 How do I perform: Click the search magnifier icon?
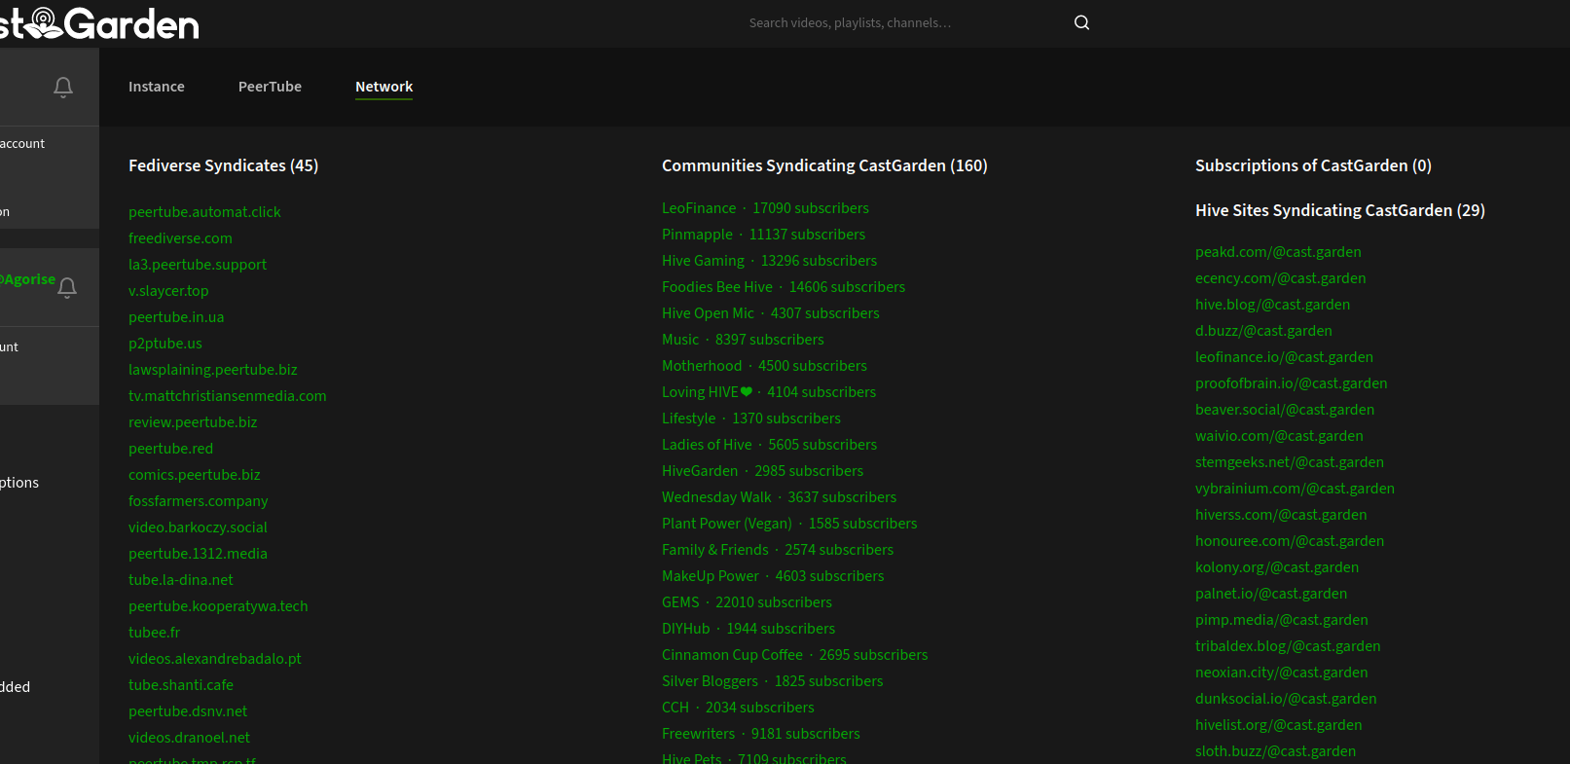(1081, 22)
